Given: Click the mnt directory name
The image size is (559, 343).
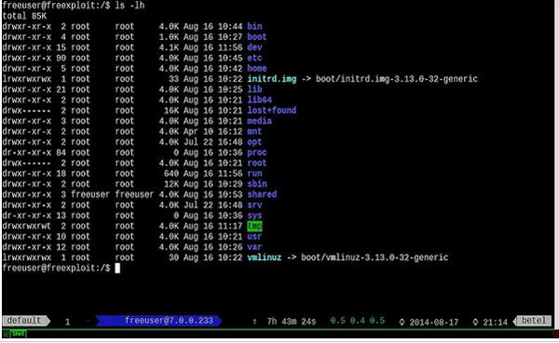Looking at the screenshot, I should click(x=254, y=131).
